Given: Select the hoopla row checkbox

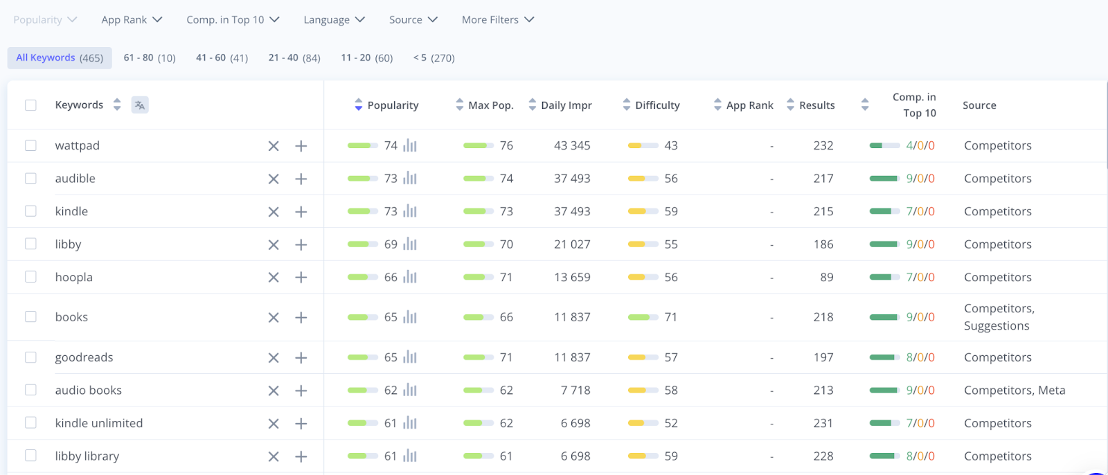Looking at the screenshot, I should click(x=30, y=277).
